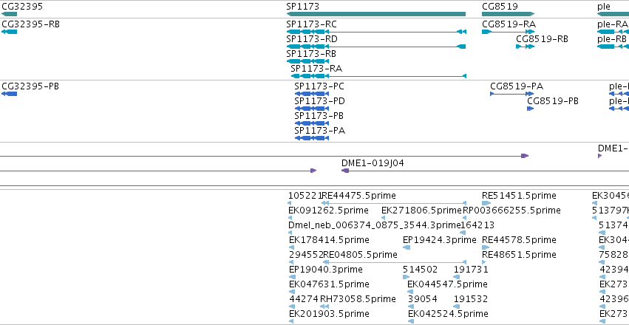
Task: Select the 105221 insertion label
Action: [x=305, y=196]
